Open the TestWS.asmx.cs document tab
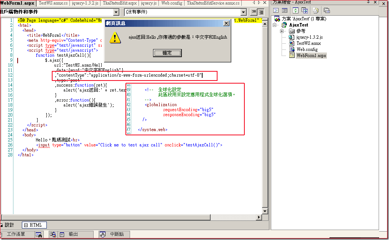 tap(53, 3)
